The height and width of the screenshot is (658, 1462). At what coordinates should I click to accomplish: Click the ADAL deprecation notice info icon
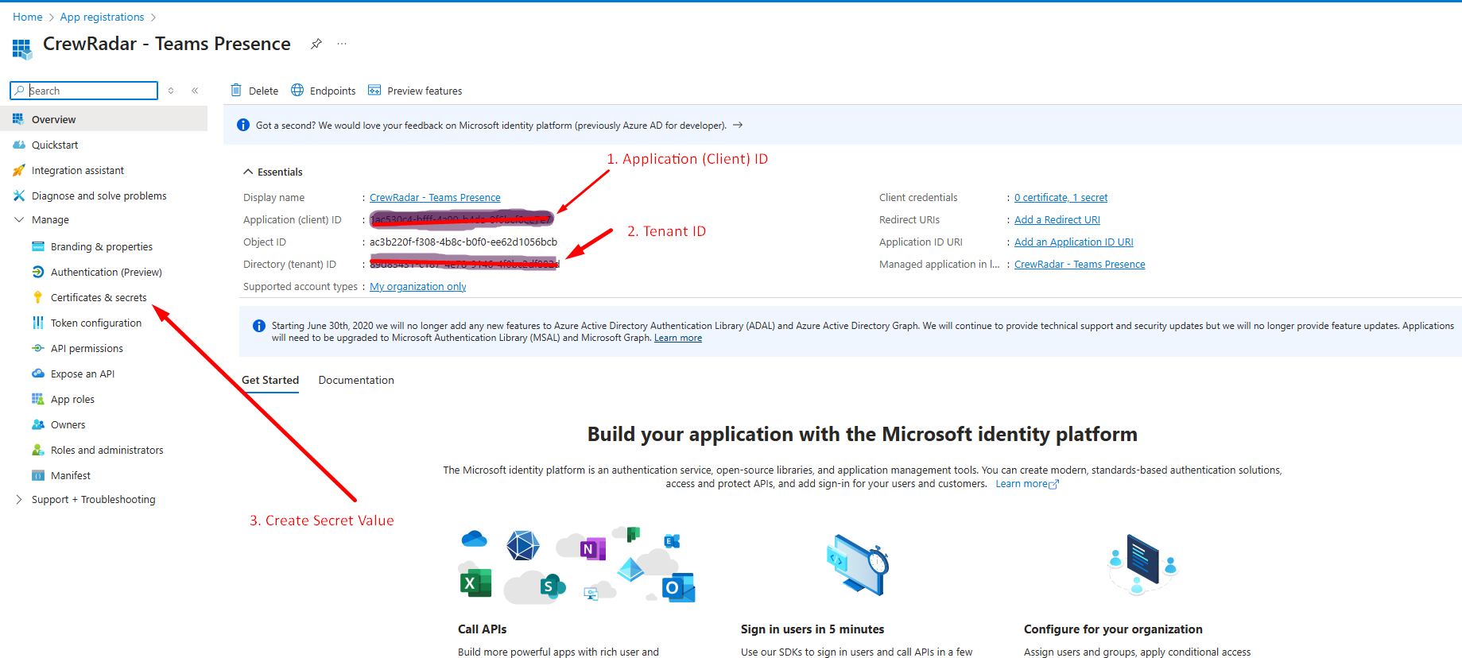[x=259, y=326]
